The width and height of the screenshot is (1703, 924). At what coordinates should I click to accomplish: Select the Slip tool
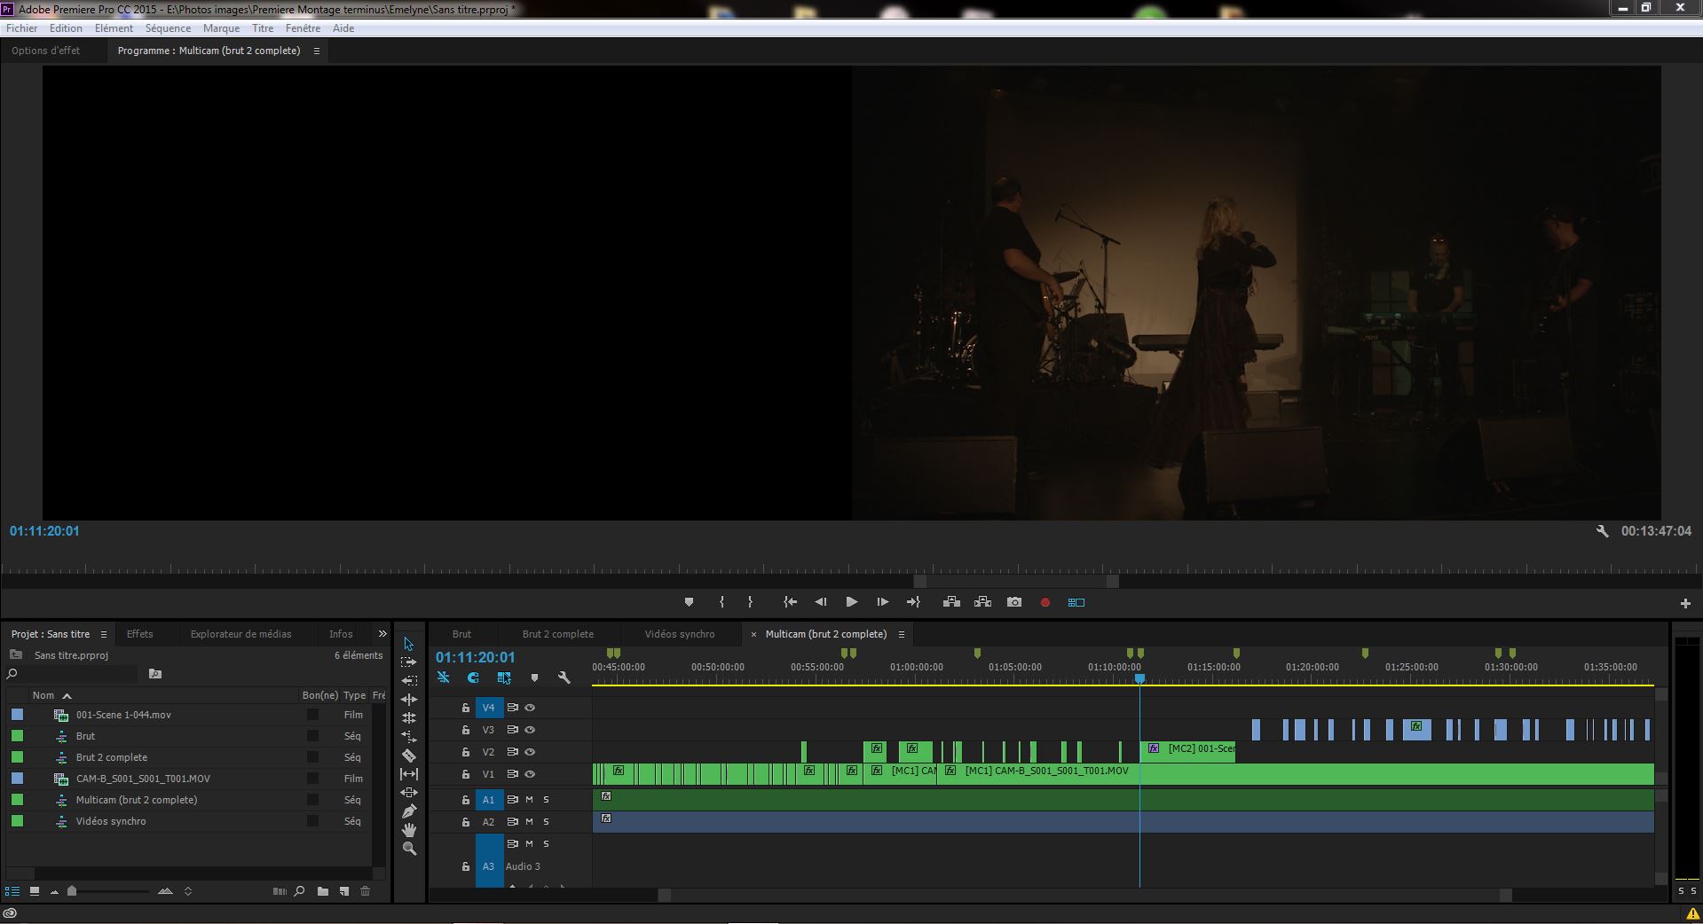click(408, 774)
